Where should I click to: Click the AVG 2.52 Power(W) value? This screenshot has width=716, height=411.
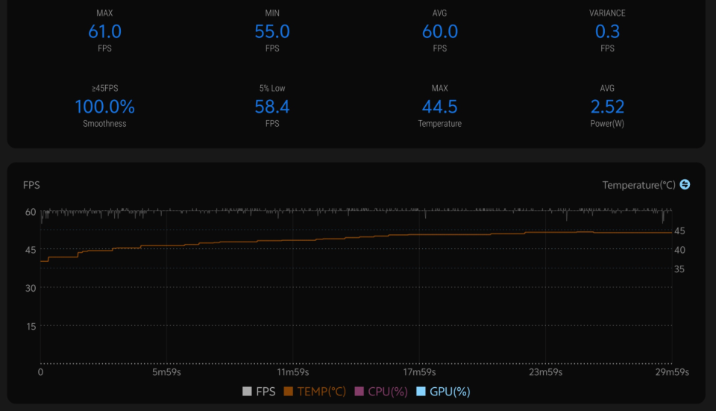607,107
